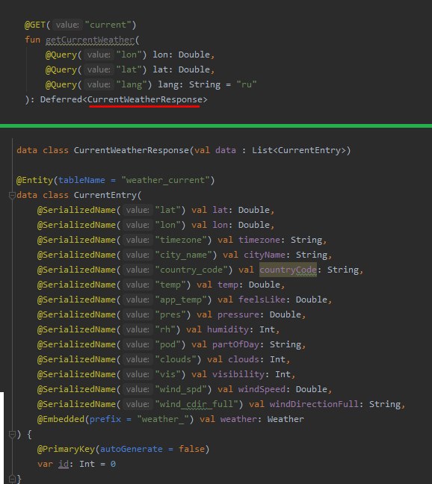Click the @GET annotation

35,25
